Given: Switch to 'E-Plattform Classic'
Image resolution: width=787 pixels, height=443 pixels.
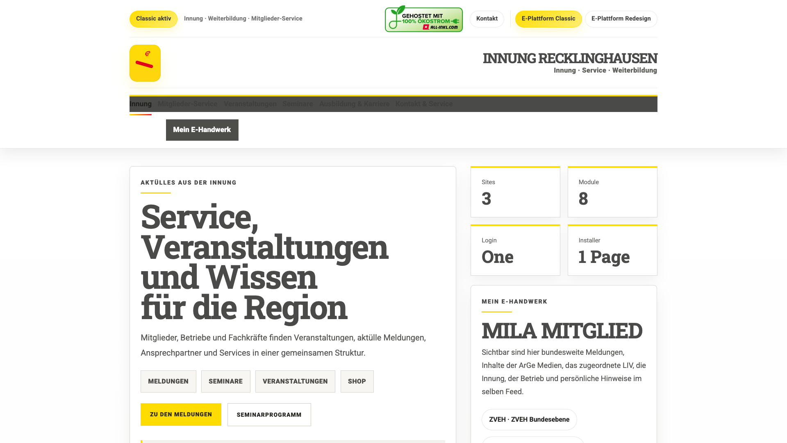Looking at the screenshot, I should pyautogui.click(x=548, y=19).
